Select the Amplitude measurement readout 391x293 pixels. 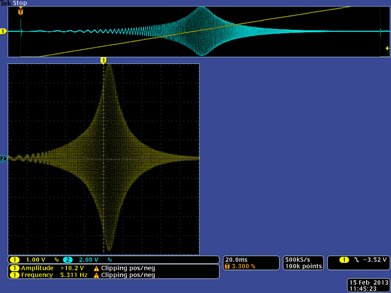pos(48,268)
